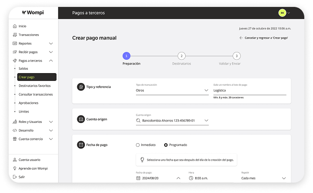Click the Cuenta usuario person icon
Viewport: 313px width, 193px height.
(x=15, y=160)
